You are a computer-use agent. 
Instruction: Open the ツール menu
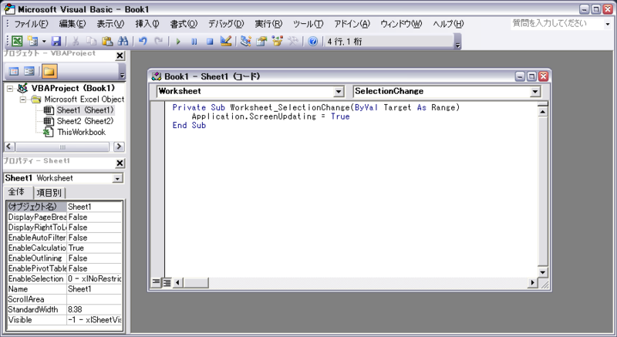coord(308,24)
